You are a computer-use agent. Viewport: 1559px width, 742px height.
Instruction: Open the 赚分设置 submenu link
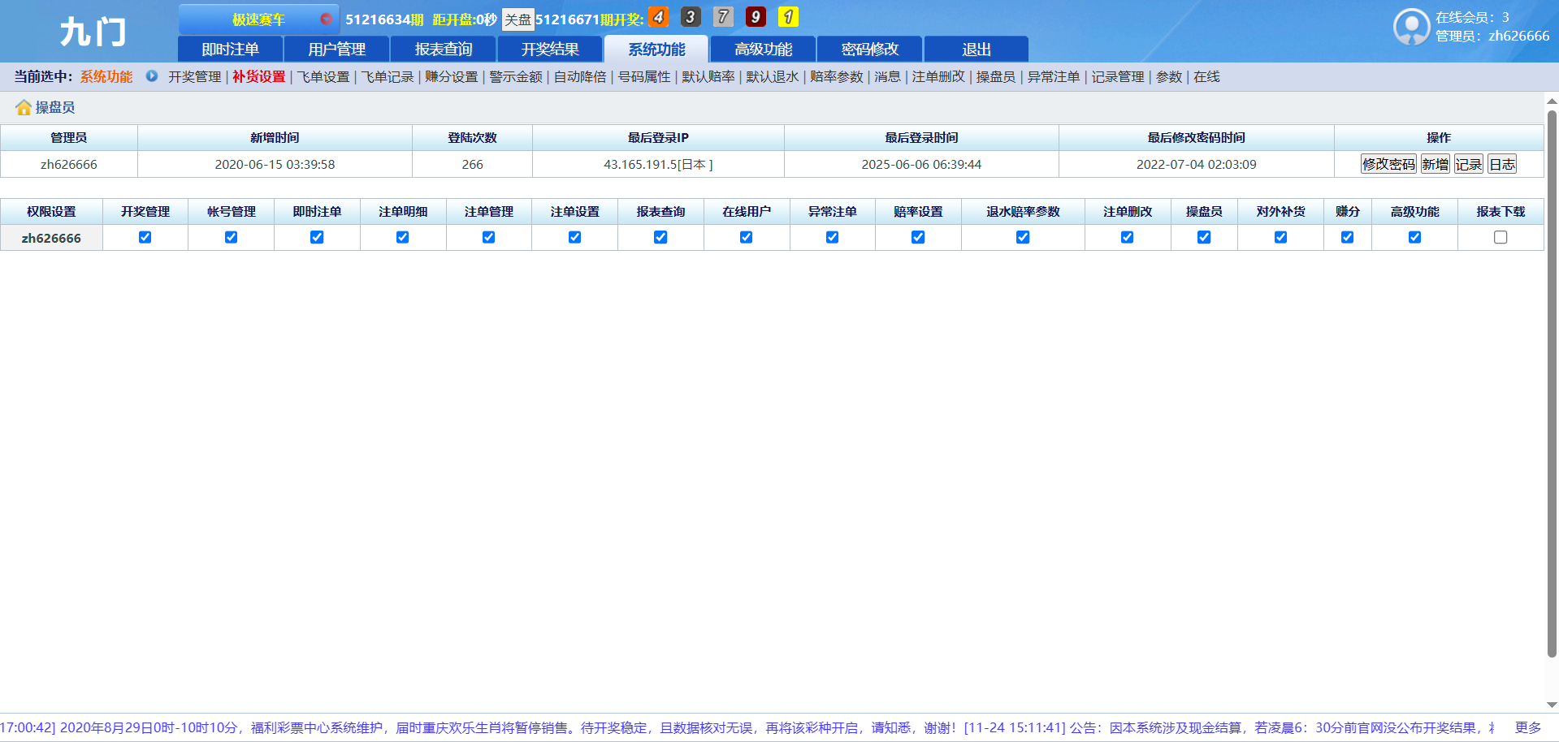pyautogui.click(x=452, y=76)
